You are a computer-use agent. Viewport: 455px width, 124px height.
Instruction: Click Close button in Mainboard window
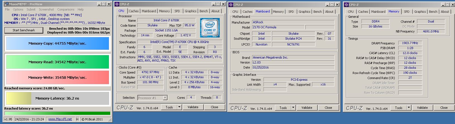[x=328, y=108]
